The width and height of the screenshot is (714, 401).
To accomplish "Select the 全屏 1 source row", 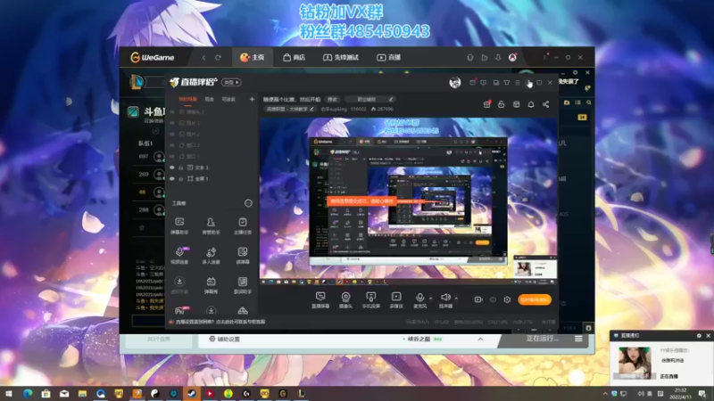I will tap(212, 179).
